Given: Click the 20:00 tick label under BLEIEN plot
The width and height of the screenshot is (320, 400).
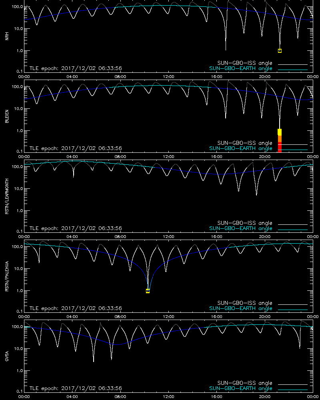Looking at the screenshot, I should [x=265, y=157].
